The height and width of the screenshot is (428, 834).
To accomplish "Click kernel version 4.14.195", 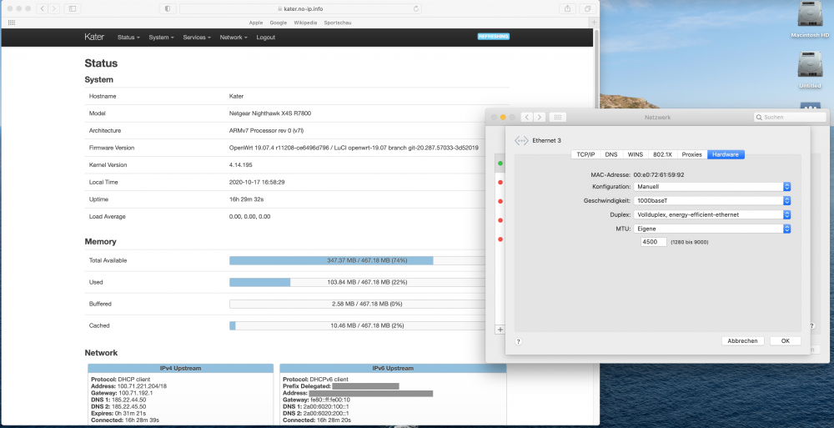I will [241, 165].
